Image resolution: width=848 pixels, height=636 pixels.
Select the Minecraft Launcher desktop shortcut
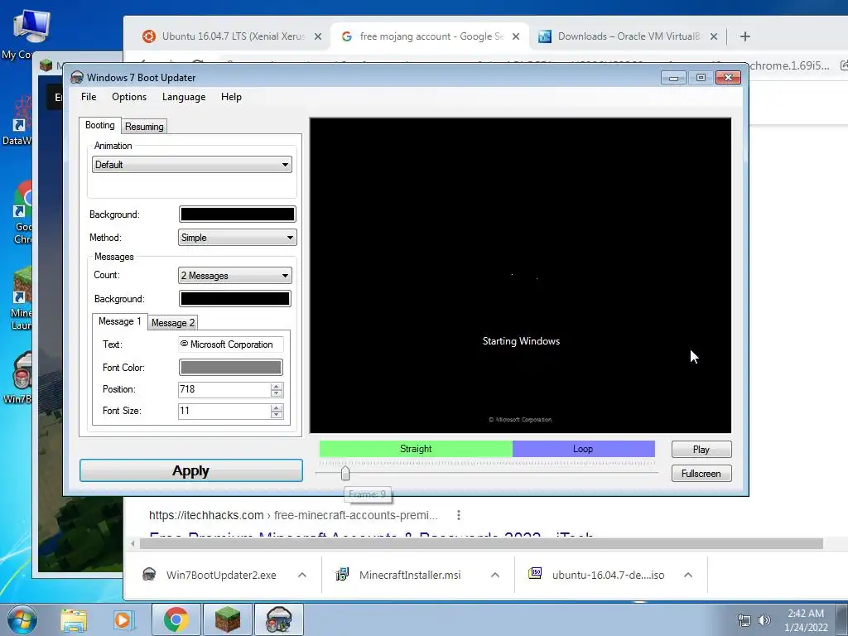20,299
